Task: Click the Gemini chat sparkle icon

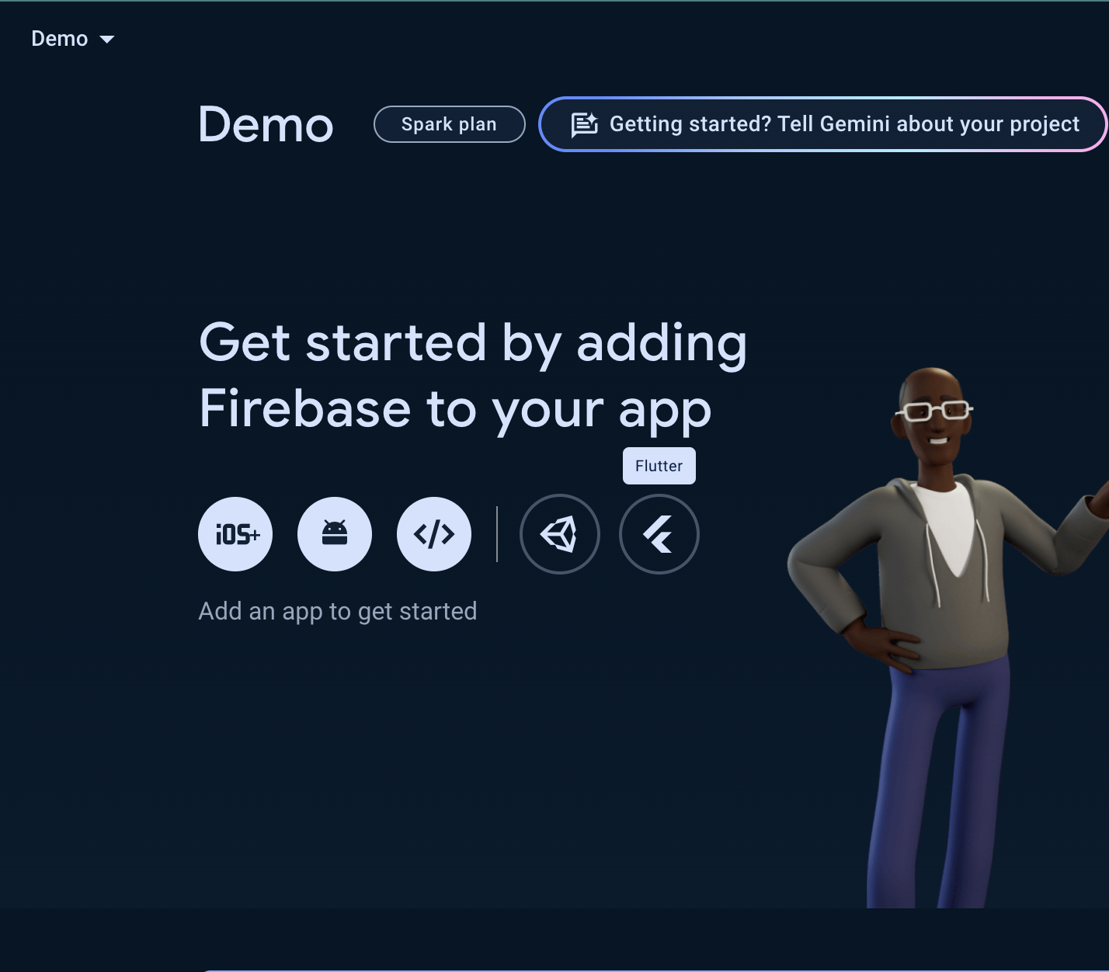Action: (584, 124)
